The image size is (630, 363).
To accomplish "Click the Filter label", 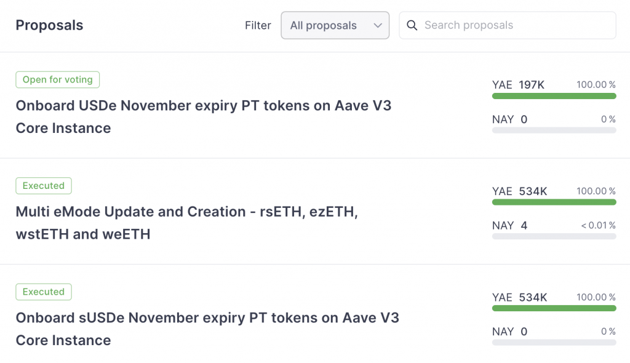I will click(258, 25).
